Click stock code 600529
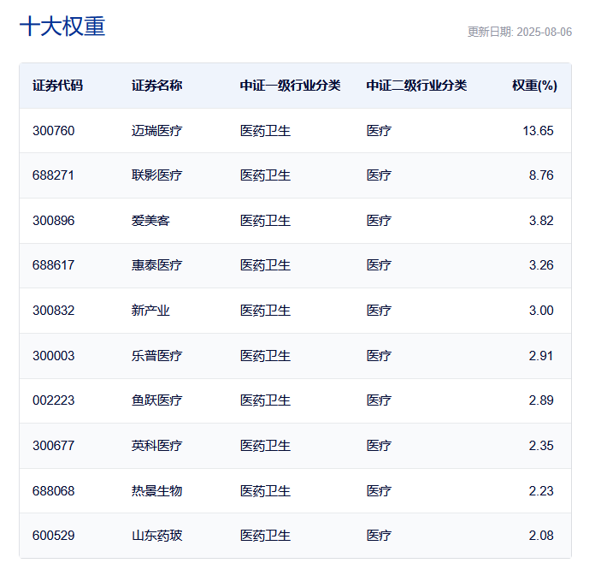This screenshot has height=581, width=601. tap(53, 536)
